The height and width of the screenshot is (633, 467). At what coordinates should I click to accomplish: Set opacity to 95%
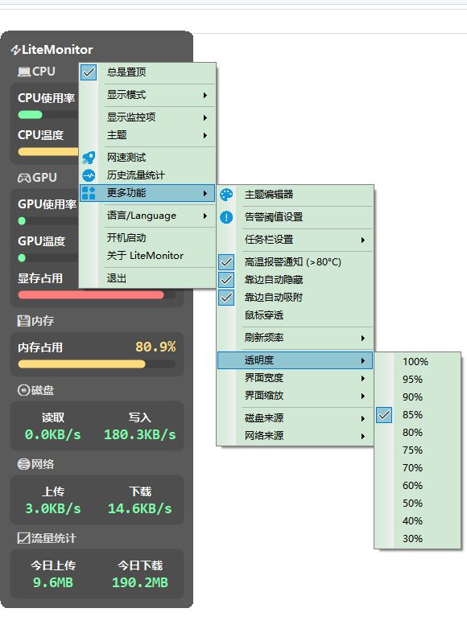point(417,380)
